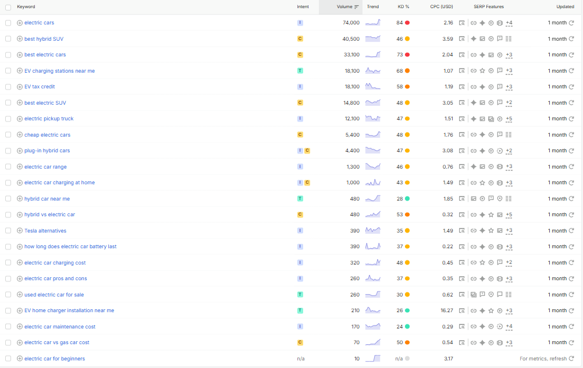Screen dimensions: 583x368
Task: Click plus icon next to cheap electric cars
Action: pyautogui.click(x=20, y=135)
